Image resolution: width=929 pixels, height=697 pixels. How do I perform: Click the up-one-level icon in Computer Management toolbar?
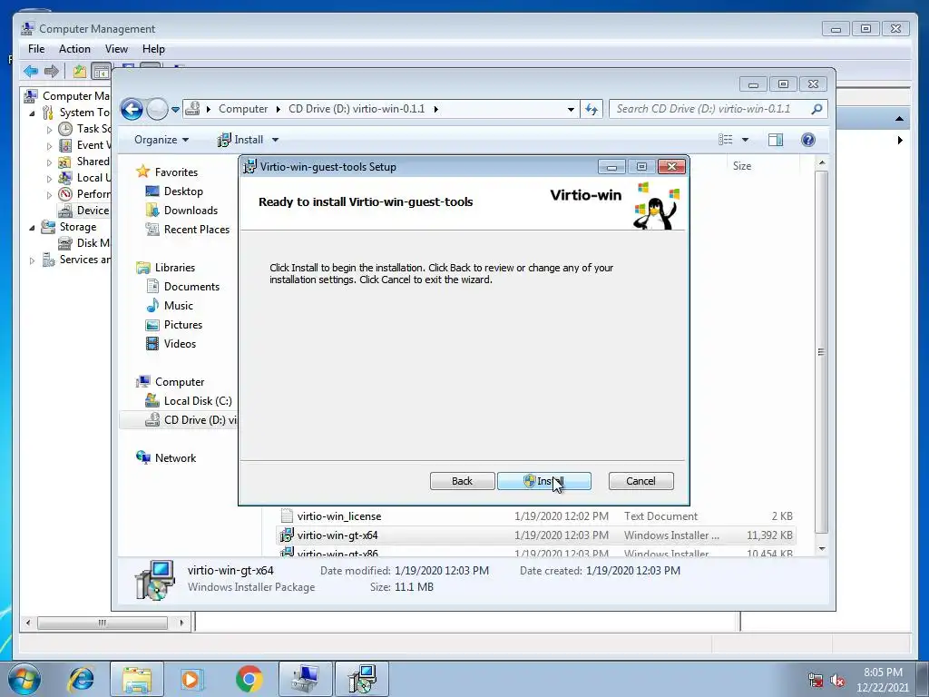[x=79, y=72]
